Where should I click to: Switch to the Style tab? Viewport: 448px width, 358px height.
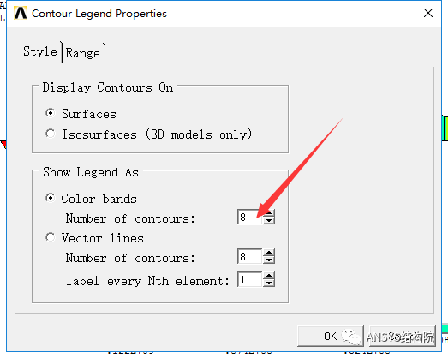click(x=40, y=52)
